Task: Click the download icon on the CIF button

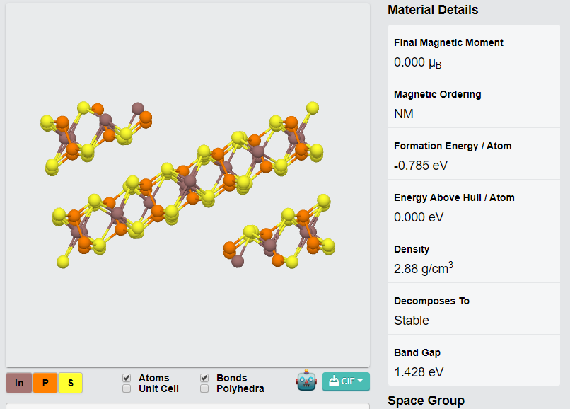Action: [x=334, y=381]
